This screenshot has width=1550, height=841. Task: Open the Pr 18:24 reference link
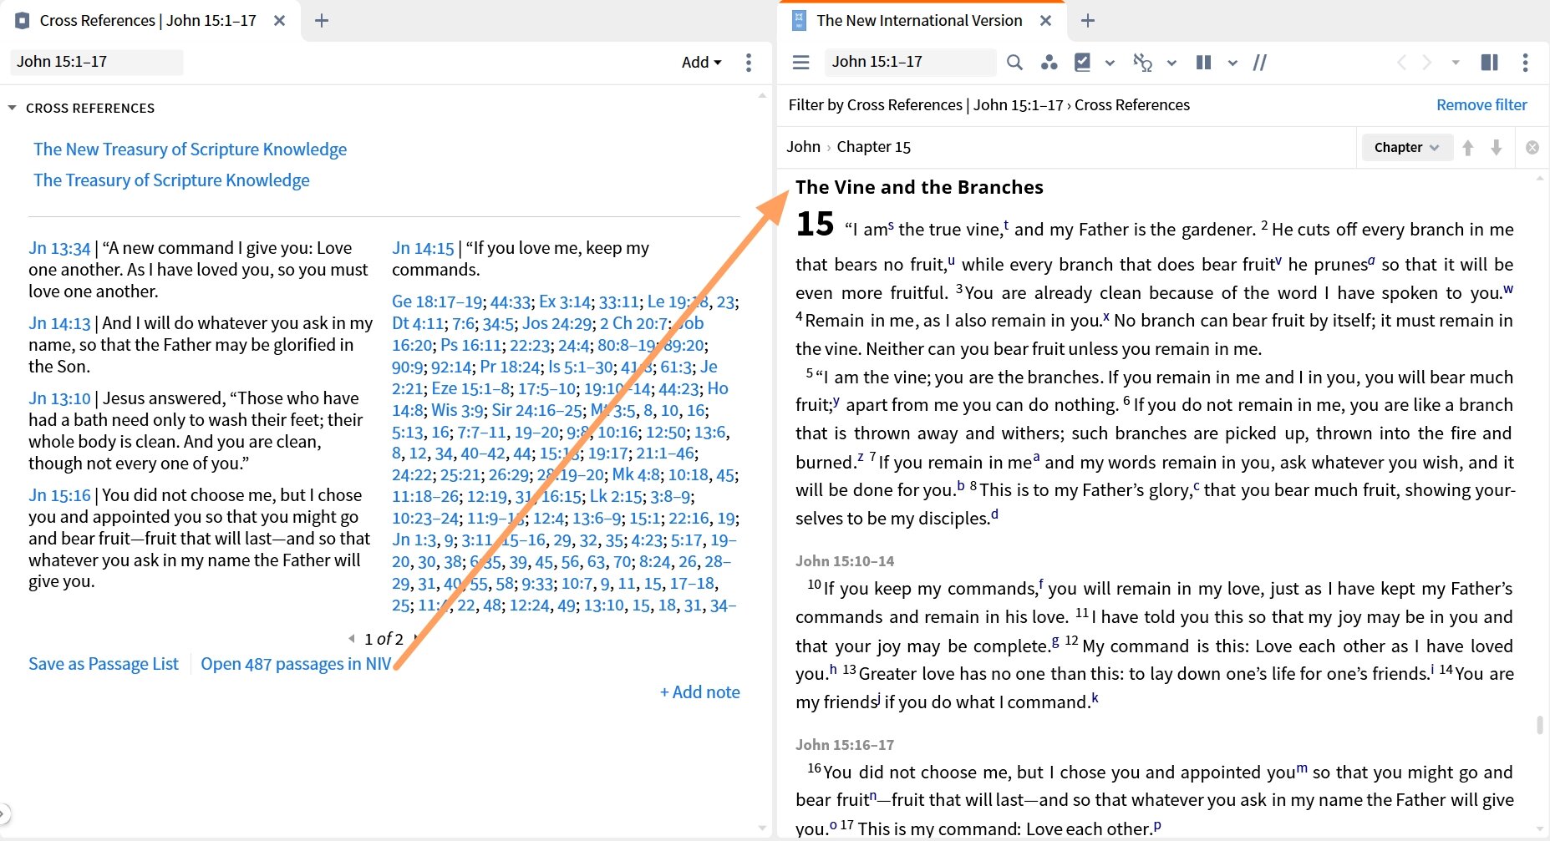point(510,367)
